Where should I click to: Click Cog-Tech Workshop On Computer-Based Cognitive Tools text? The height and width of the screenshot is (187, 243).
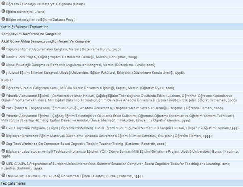(86, 144)
